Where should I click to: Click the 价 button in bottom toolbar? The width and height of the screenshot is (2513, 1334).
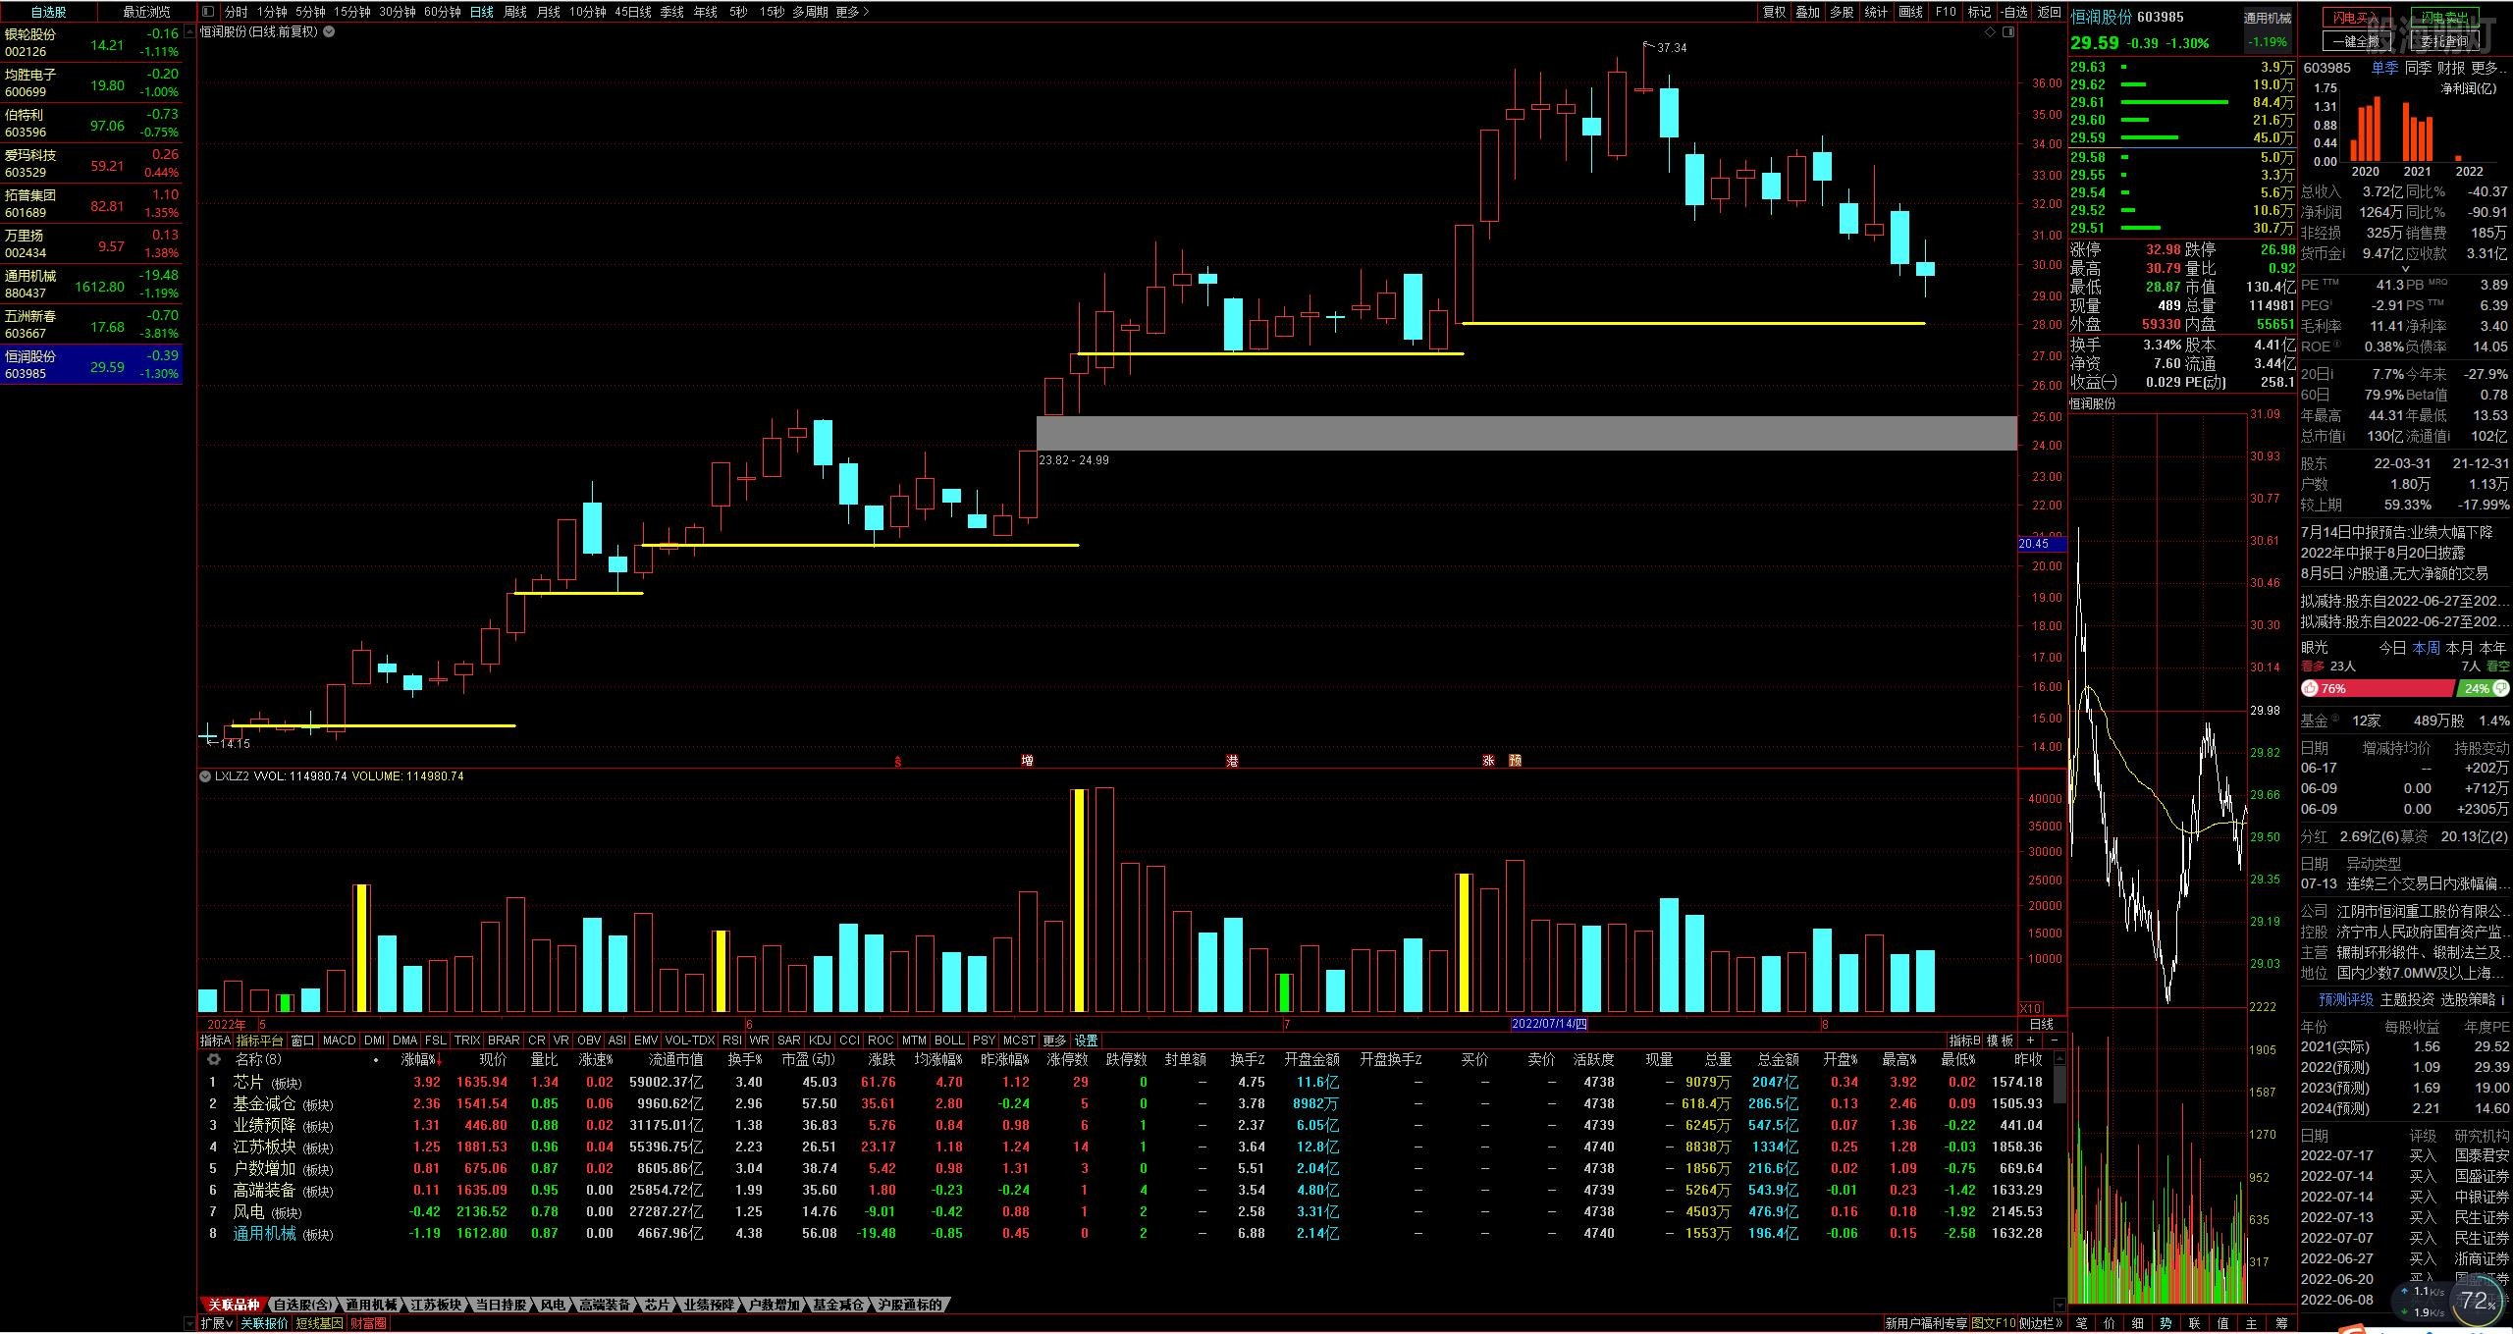pyautogui.click(x=2110, y=1323)
